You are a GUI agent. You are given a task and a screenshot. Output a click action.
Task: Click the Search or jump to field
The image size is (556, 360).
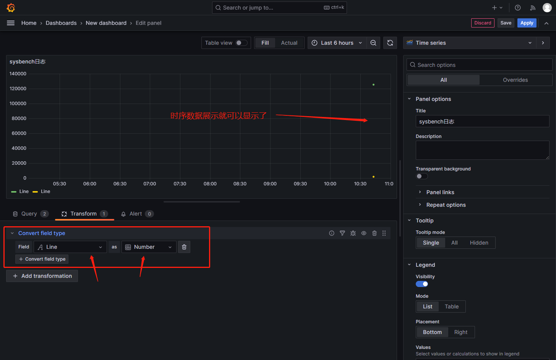(279, 8)
